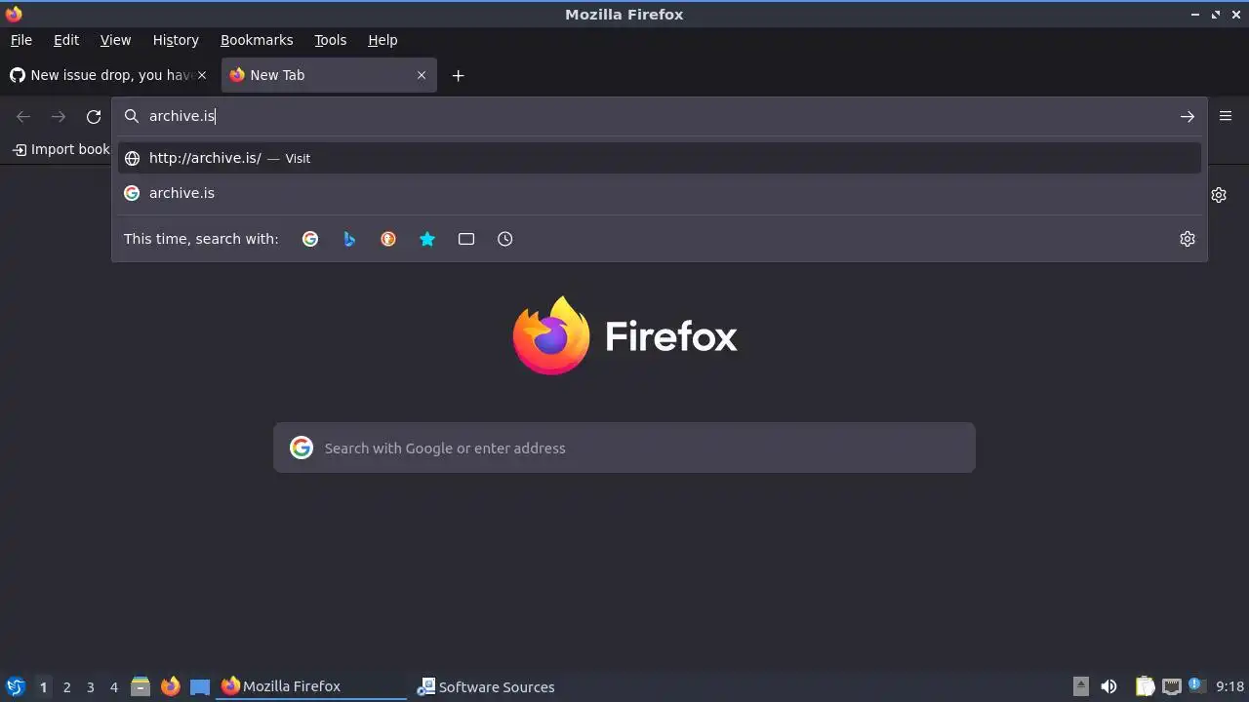
Task: Launch file manager from taskbar quicklaunch
Action: pos(141,686)
